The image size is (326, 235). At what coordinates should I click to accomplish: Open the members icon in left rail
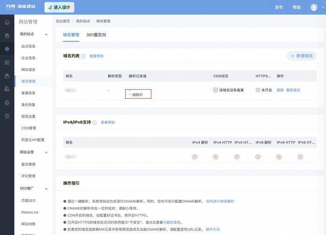click(x=7, y=89)
